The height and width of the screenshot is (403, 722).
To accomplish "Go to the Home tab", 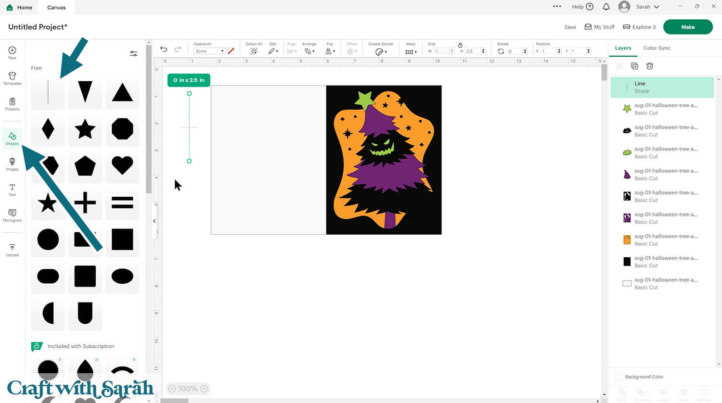I will pos(19,7).
